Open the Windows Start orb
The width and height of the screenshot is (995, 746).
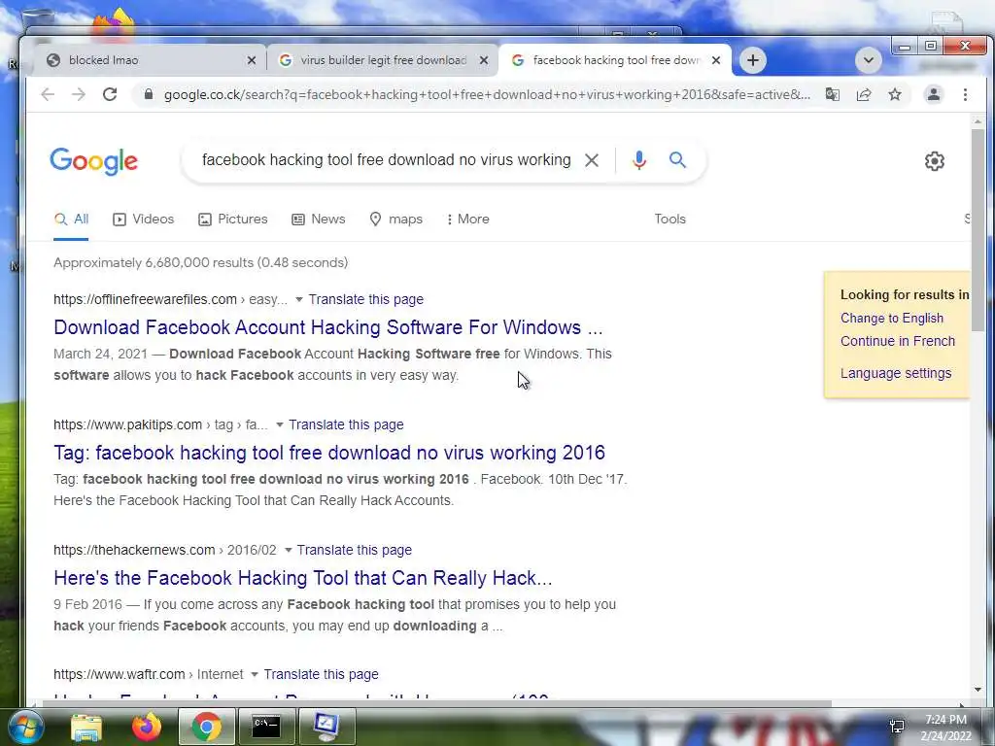tap(24, 727)
